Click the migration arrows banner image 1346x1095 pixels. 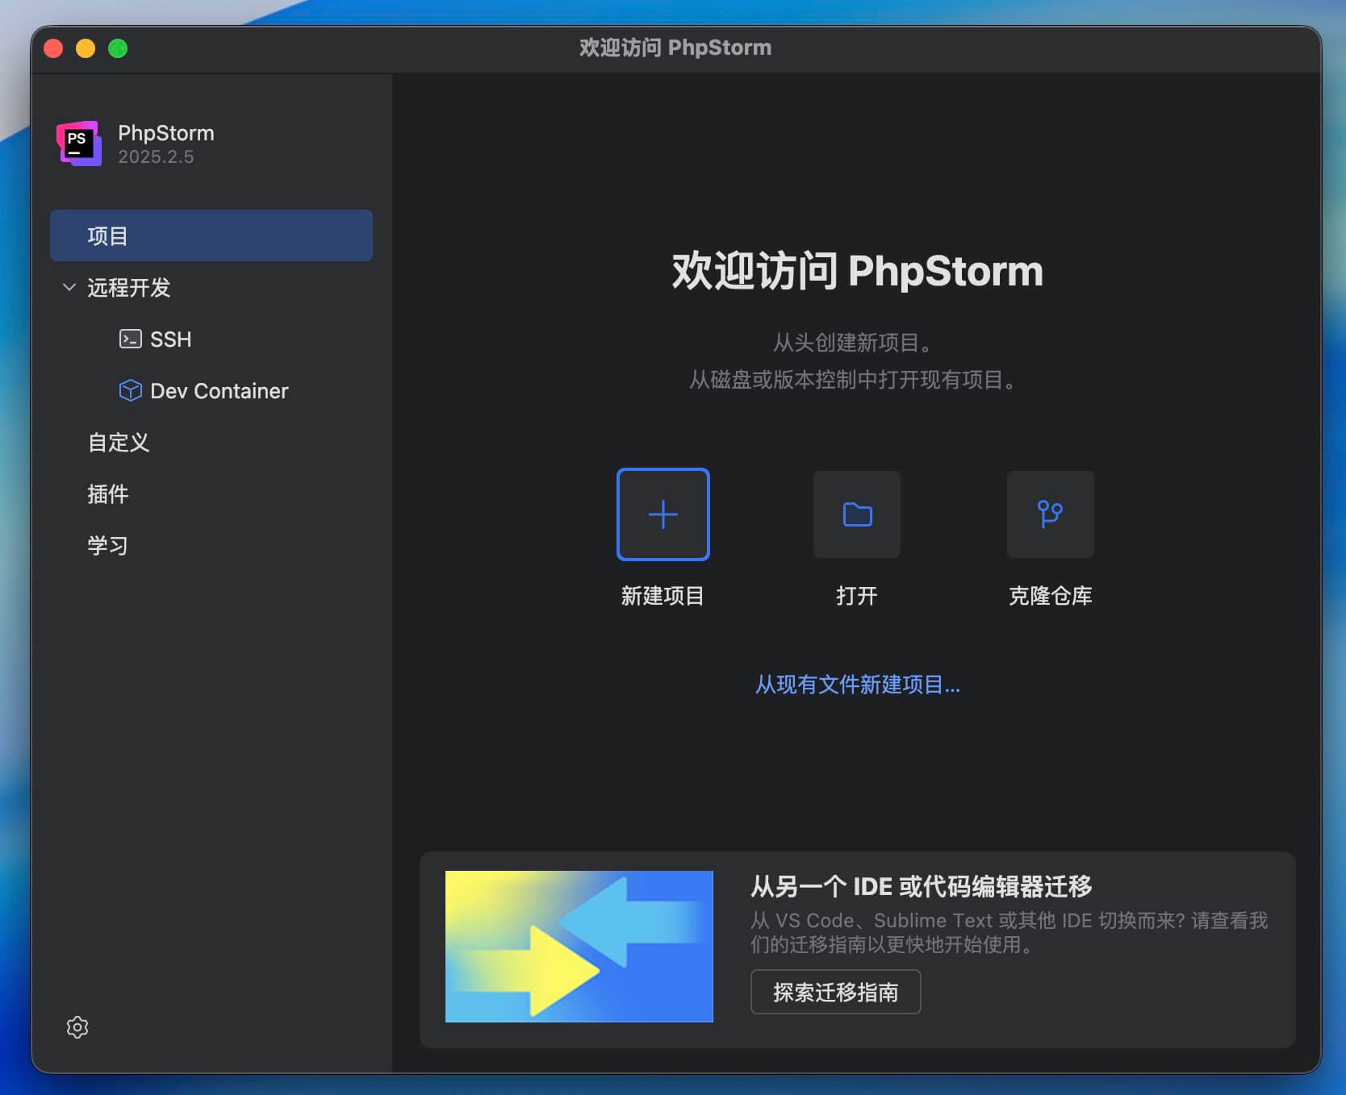tap(579, 946)
